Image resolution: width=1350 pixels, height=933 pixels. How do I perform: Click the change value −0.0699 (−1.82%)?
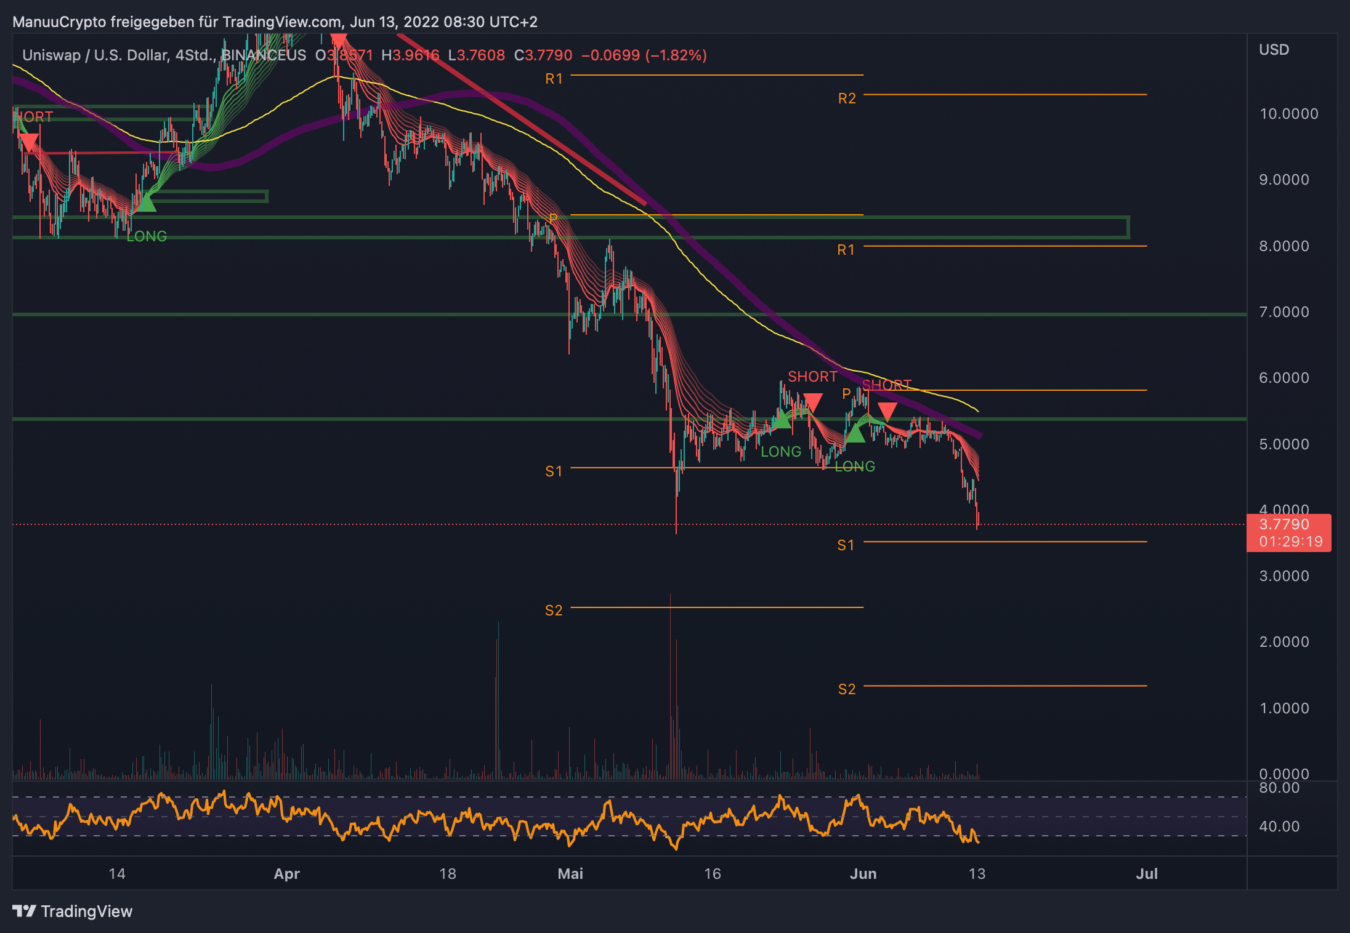click(x=644, y=55)
